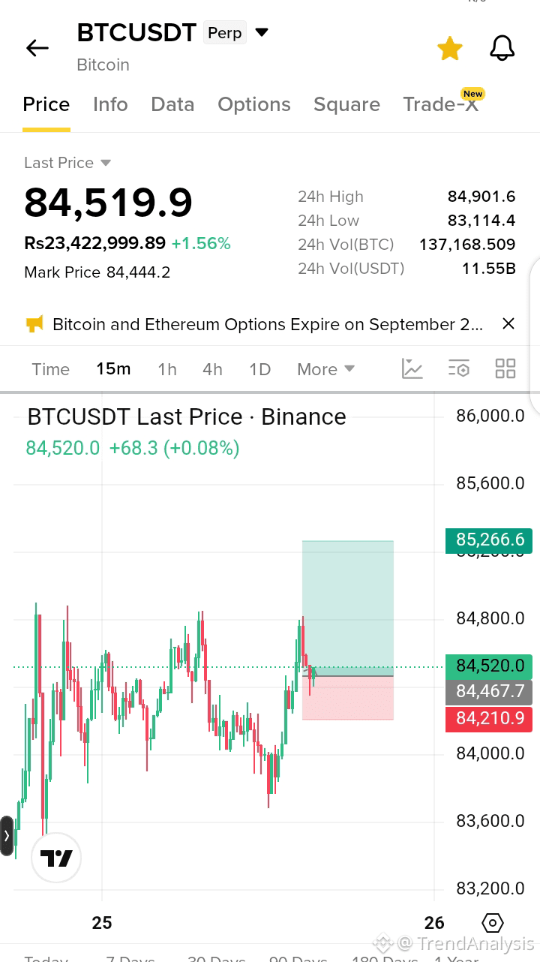Open the four-square grid layout icon
Viewport: 540px width, 962px height.
(x=505, y=368)
